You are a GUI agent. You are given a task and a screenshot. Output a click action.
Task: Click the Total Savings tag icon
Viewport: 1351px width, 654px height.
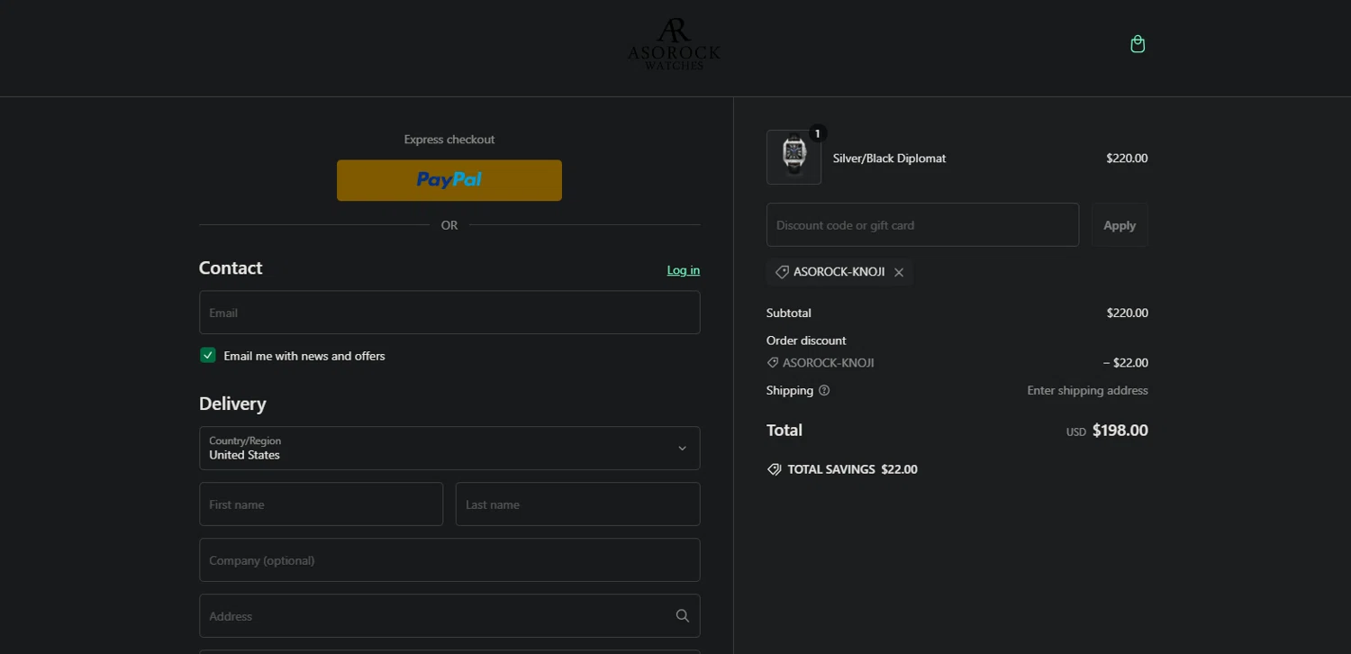pyautogui.click(x=774, y=469)
